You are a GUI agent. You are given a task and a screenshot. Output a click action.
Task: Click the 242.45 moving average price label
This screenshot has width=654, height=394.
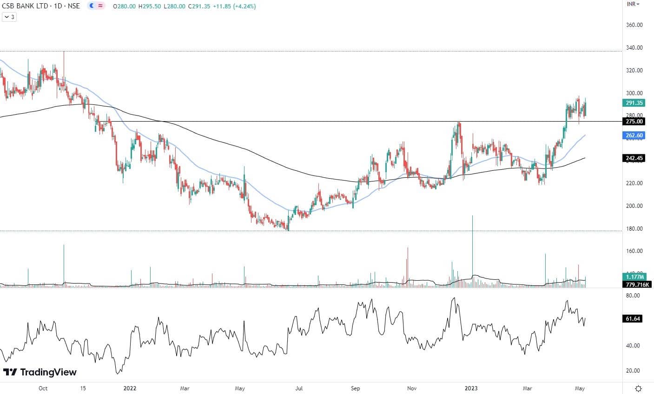pos(633,158)
